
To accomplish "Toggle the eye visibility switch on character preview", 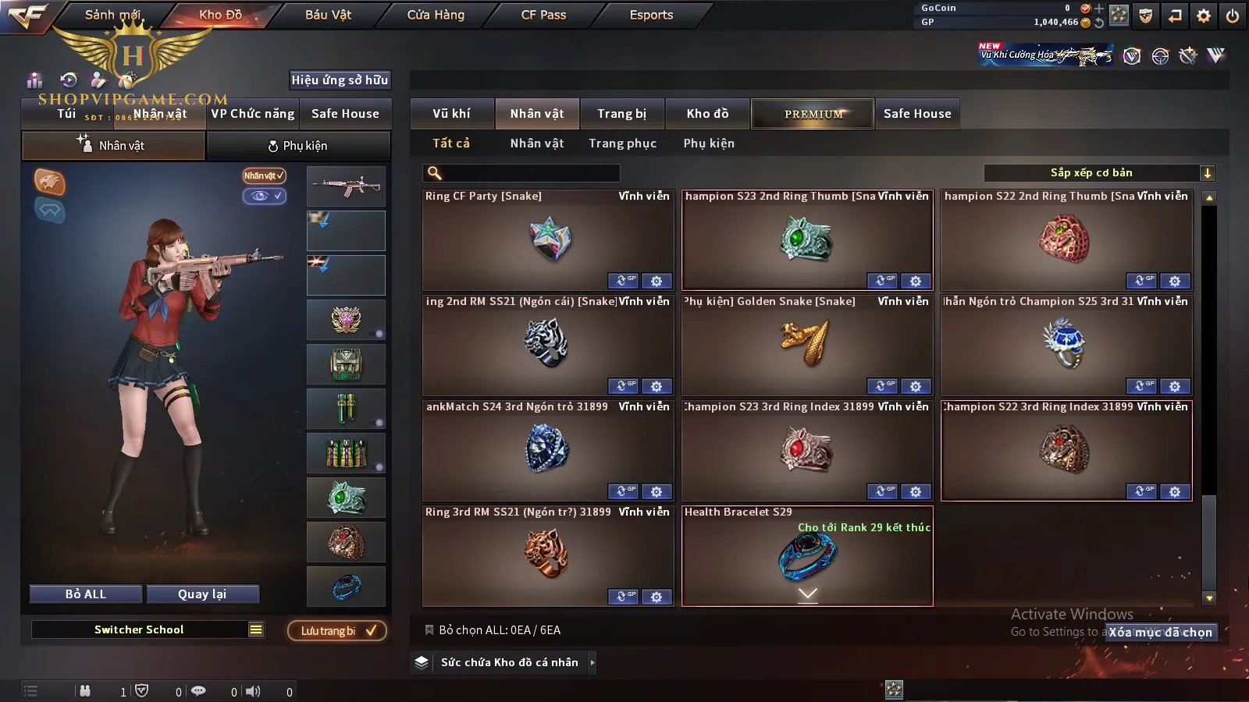I will point(264,196).
